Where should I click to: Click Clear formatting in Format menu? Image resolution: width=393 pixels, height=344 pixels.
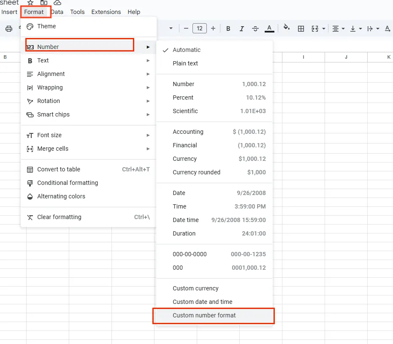(59, 217)
